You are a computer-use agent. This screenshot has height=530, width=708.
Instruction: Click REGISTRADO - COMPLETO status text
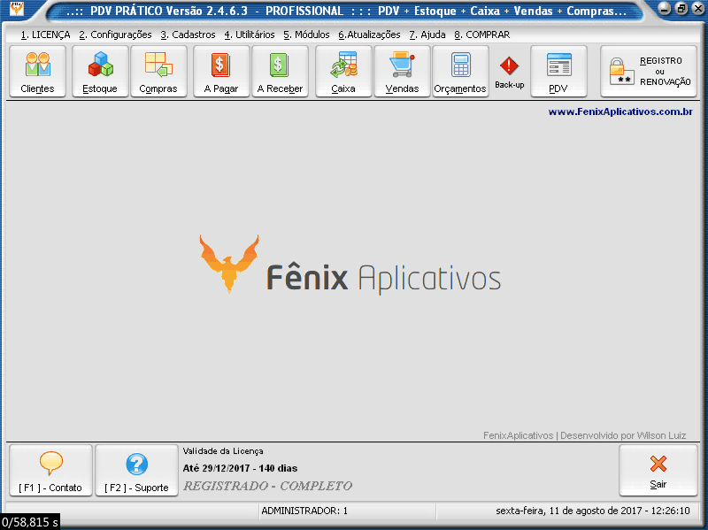pyautogui.click(x=267, y=486)
